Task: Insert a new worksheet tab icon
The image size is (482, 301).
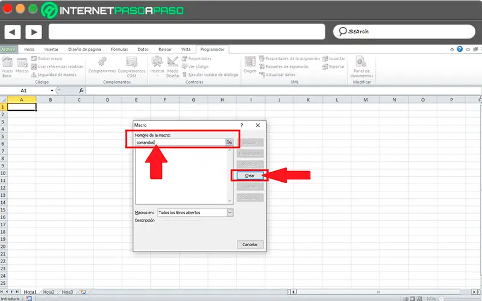Action: pos(83,292)
